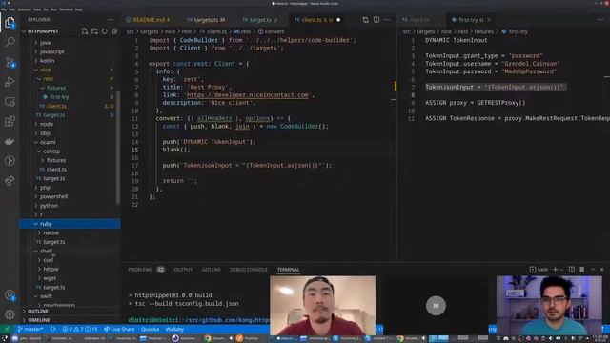Open the Extensions view
Image resolution: width=610 pixels, height=343 pixels.
click(10, 121)
